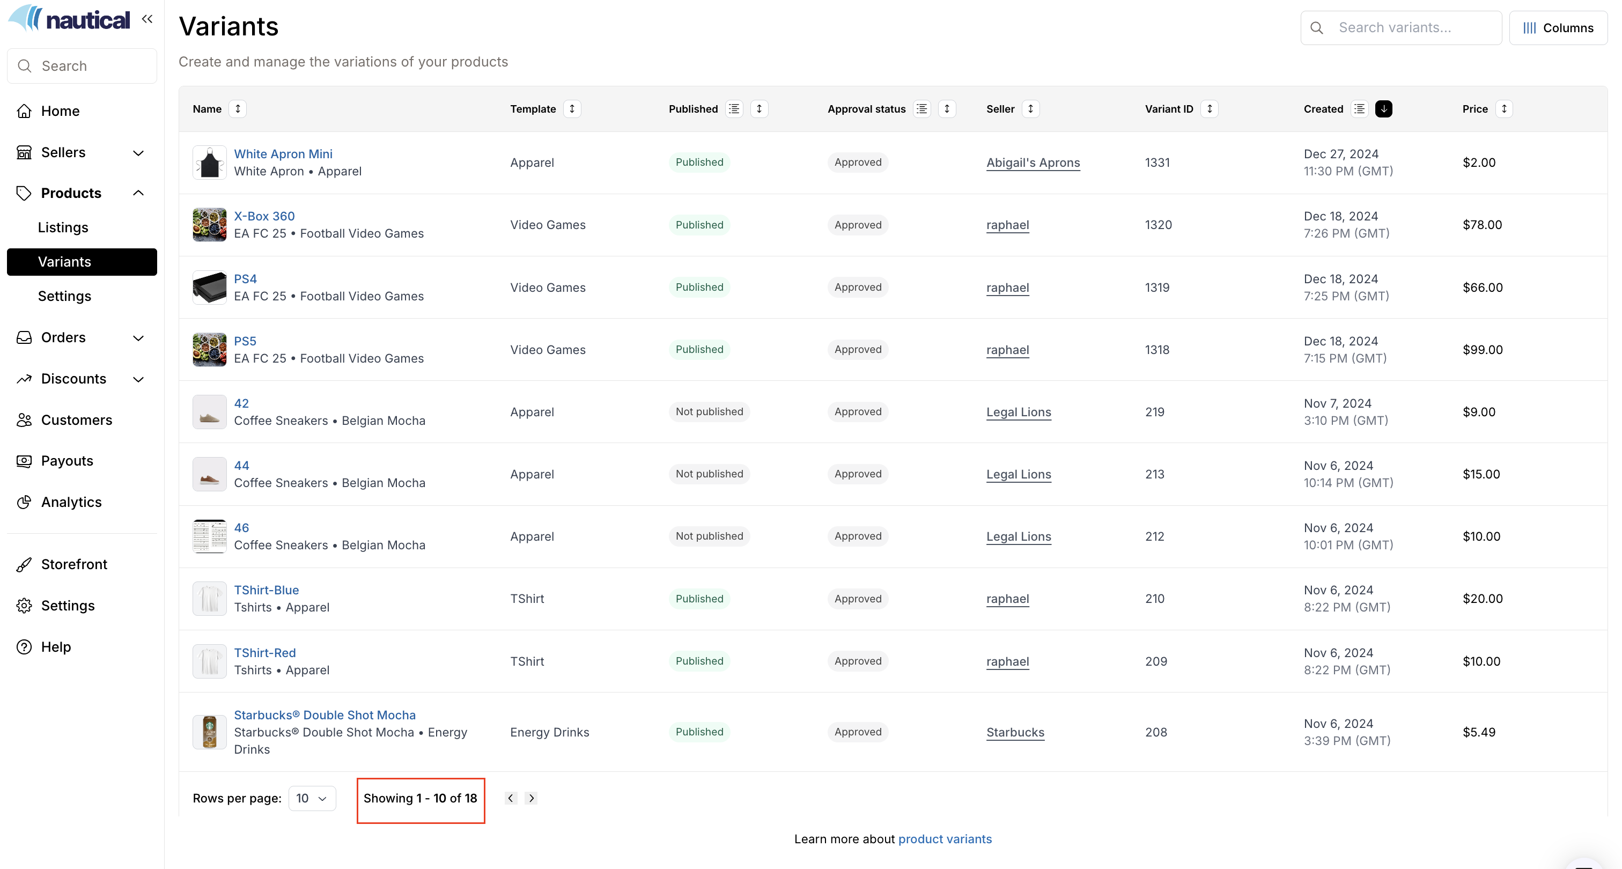Toggle sorting on the Price column
Screen dimensions: 1622x869
(1505, 108)
